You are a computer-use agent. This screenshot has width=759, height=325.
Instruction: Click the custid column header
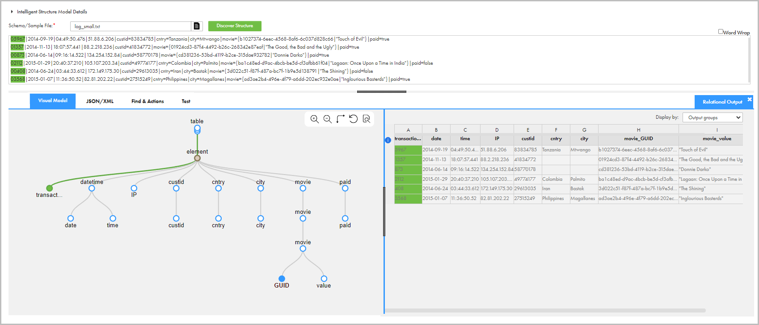[x=528, y=139]
